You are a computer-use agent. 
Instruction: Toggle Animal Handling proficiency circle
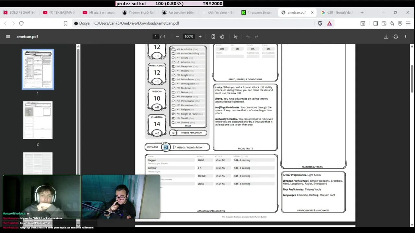(173, 53)
